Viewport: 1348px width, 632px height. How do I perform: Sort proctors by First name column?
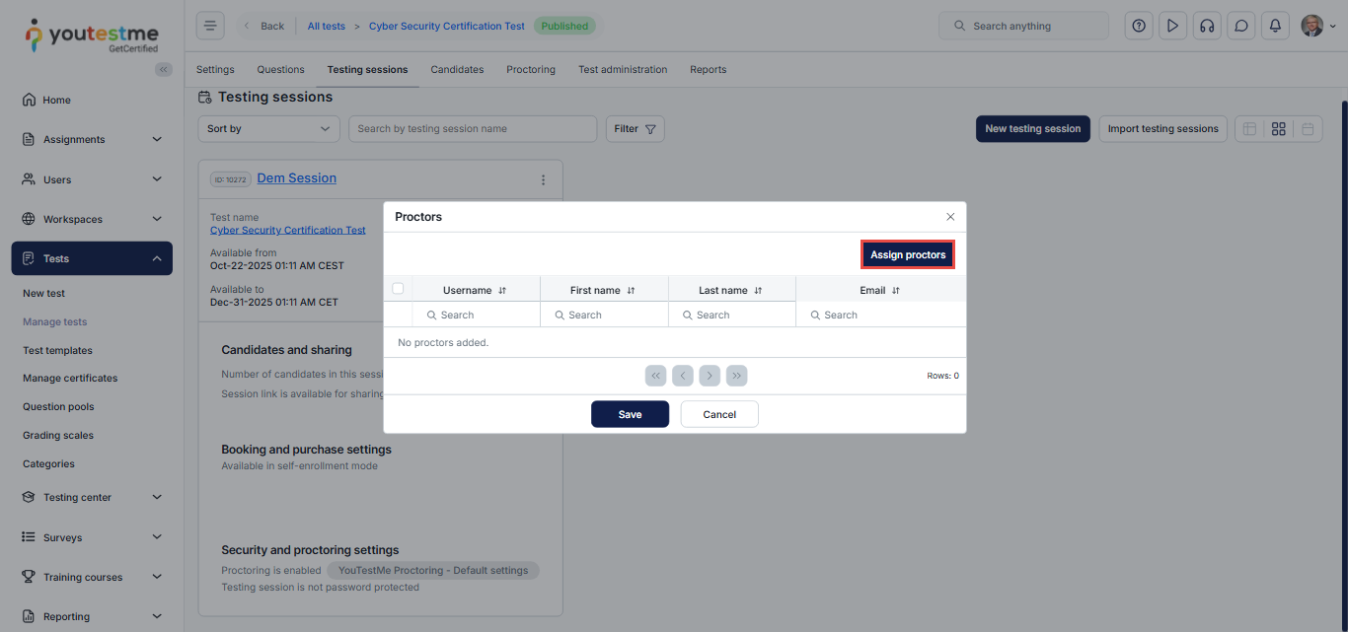point(631,291)
